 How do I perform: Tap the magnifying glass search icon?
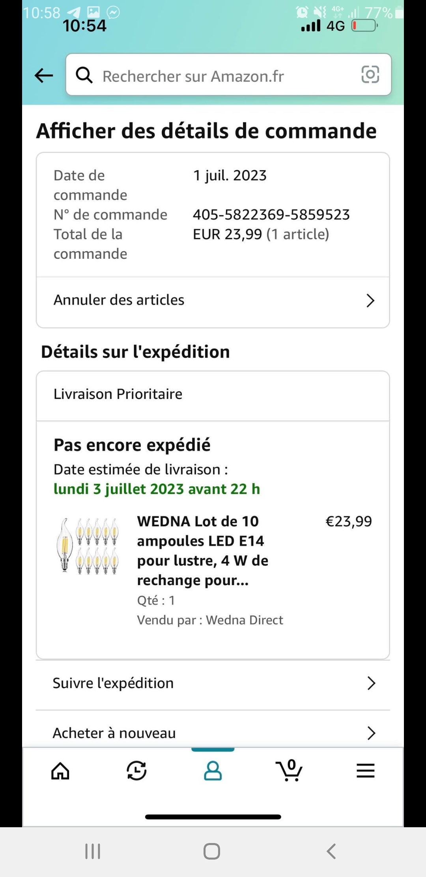click(x=84, y=75)
